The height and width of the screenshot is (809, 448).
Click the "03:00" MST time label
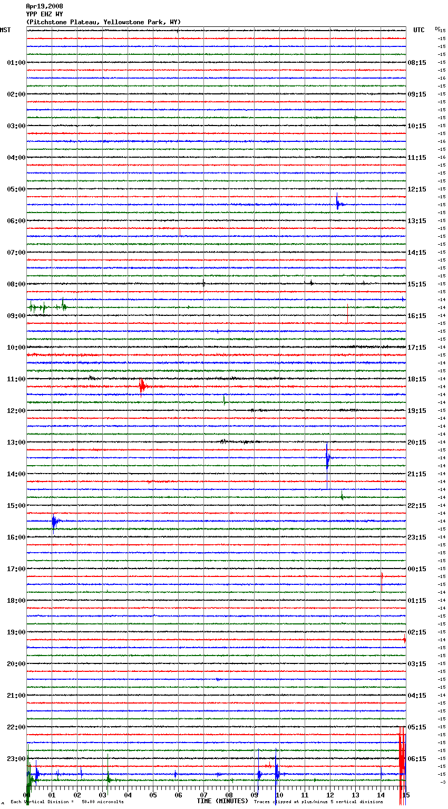(16, 126)
